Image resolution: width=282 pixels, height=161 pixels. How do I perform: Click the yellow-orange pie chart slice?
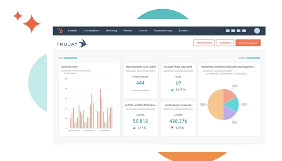[216, 105]
